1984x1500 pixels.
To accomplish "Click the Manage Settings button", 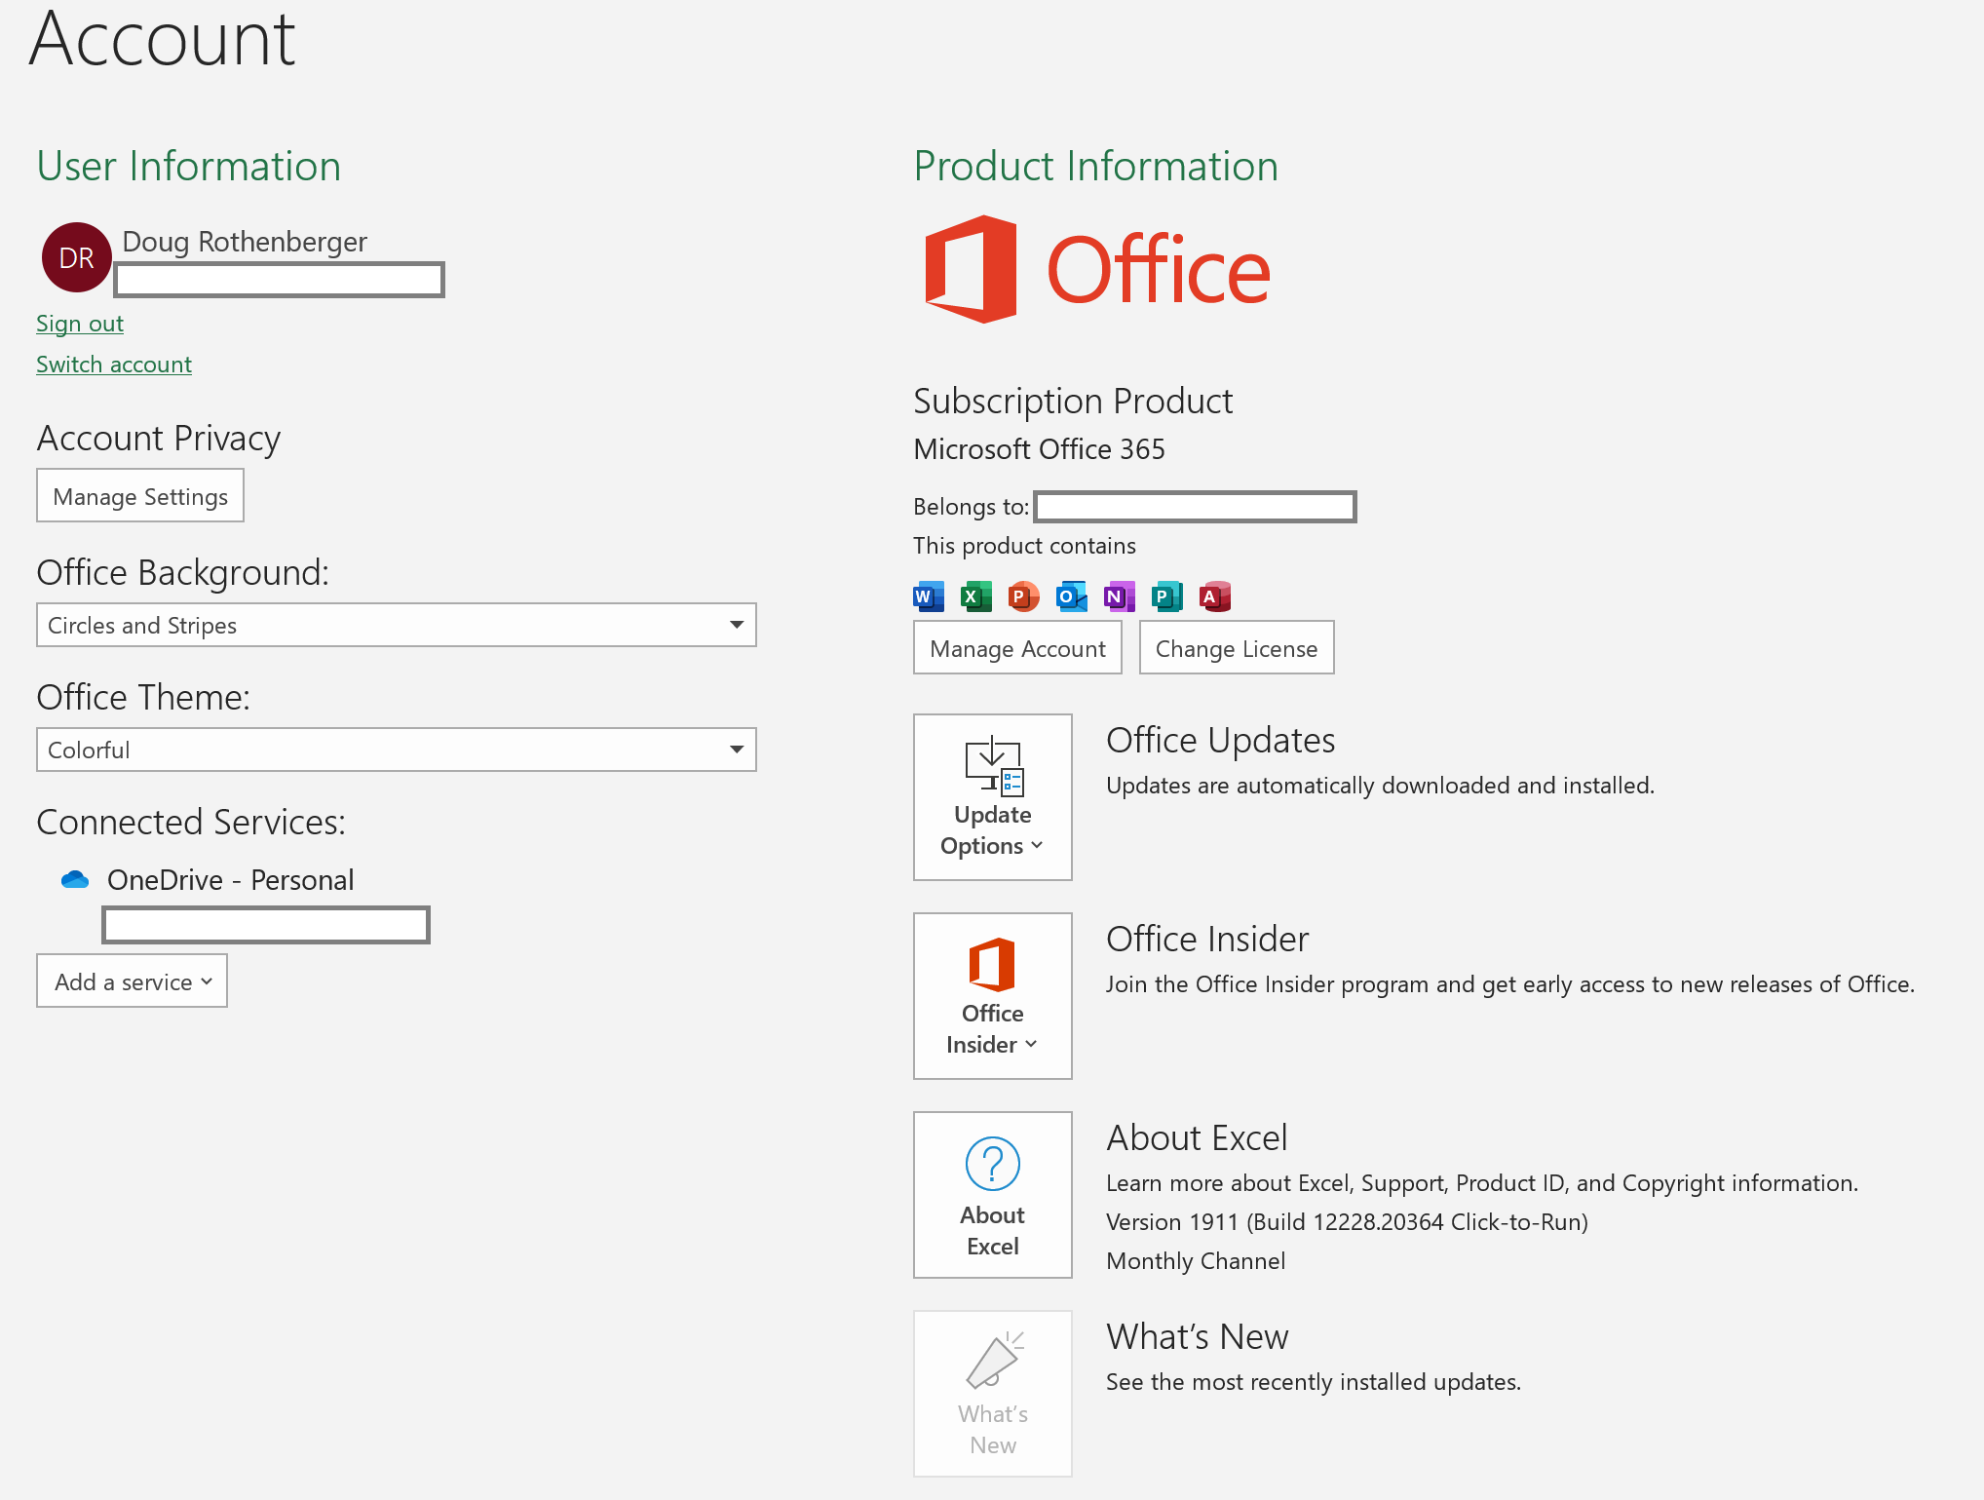I will coord(140,495).
